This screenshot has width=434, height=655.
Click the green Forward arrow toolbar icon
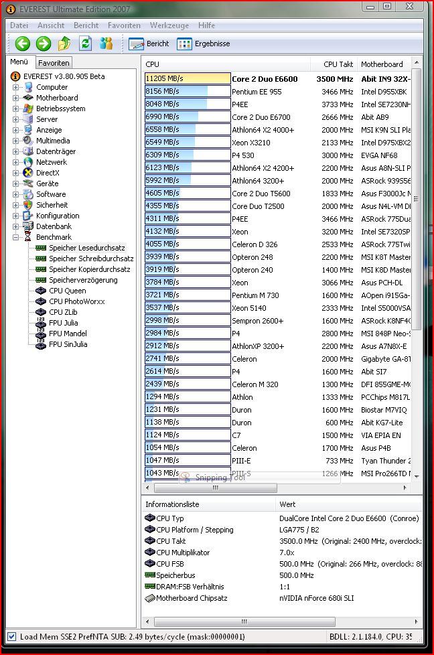[x=43, y=44]
